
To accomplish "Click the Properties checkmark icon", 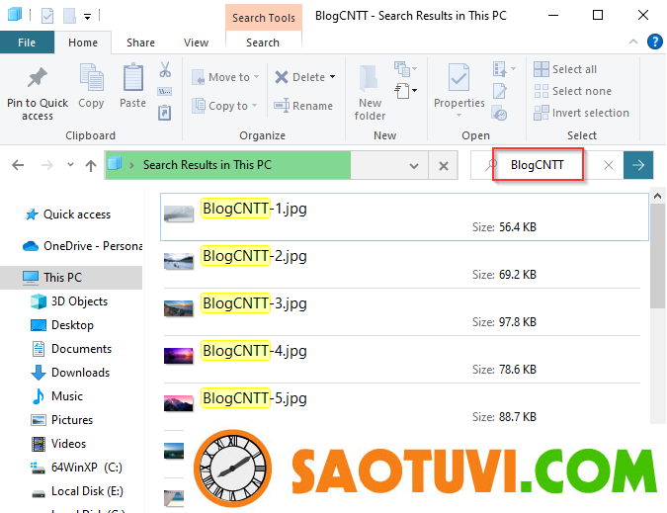I will pos(459,77).
